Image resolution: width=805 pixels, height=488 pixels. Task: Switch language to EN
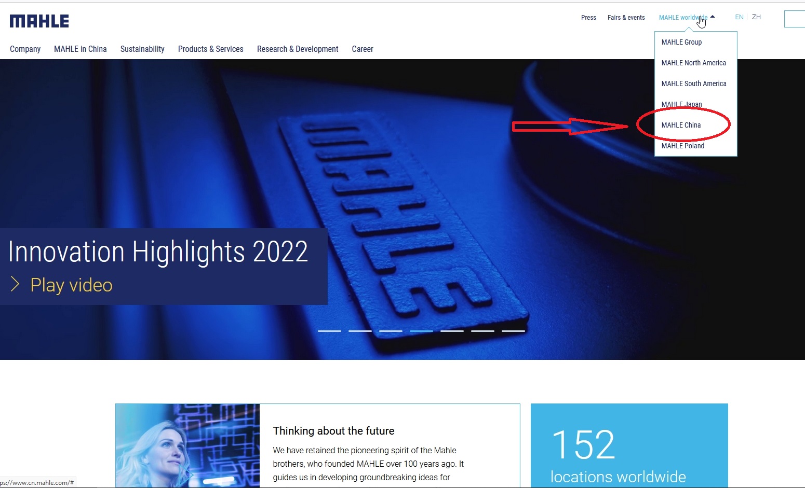(739, 17)
